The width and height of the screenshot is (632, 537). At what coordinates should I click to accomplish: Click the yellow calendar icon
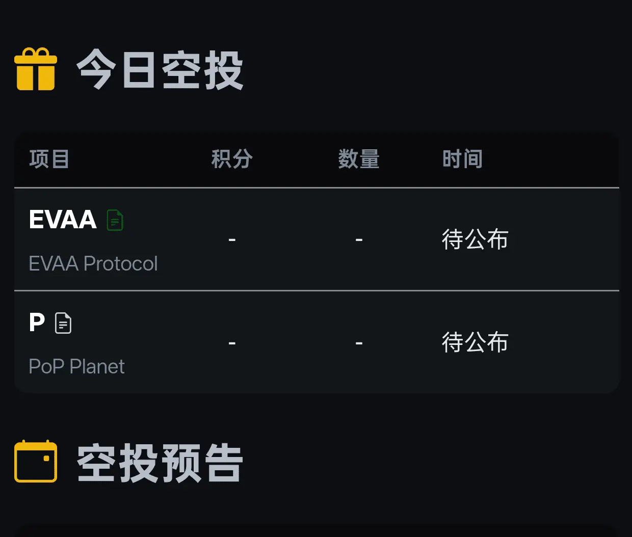(x=36, y=461)
